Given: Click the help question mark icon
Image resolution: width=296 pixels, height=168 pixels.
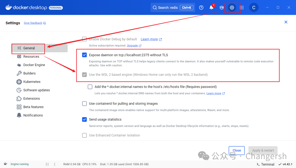Looking at the screenshot, I should (201, 8).
